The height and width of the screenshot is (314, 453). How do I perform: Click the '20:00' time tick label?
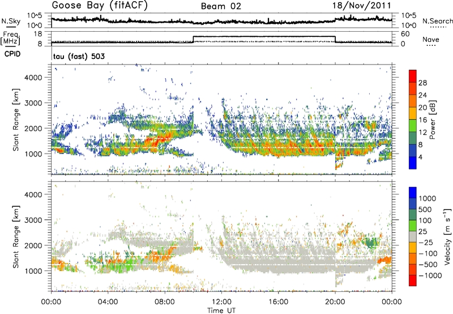point(335,302)
